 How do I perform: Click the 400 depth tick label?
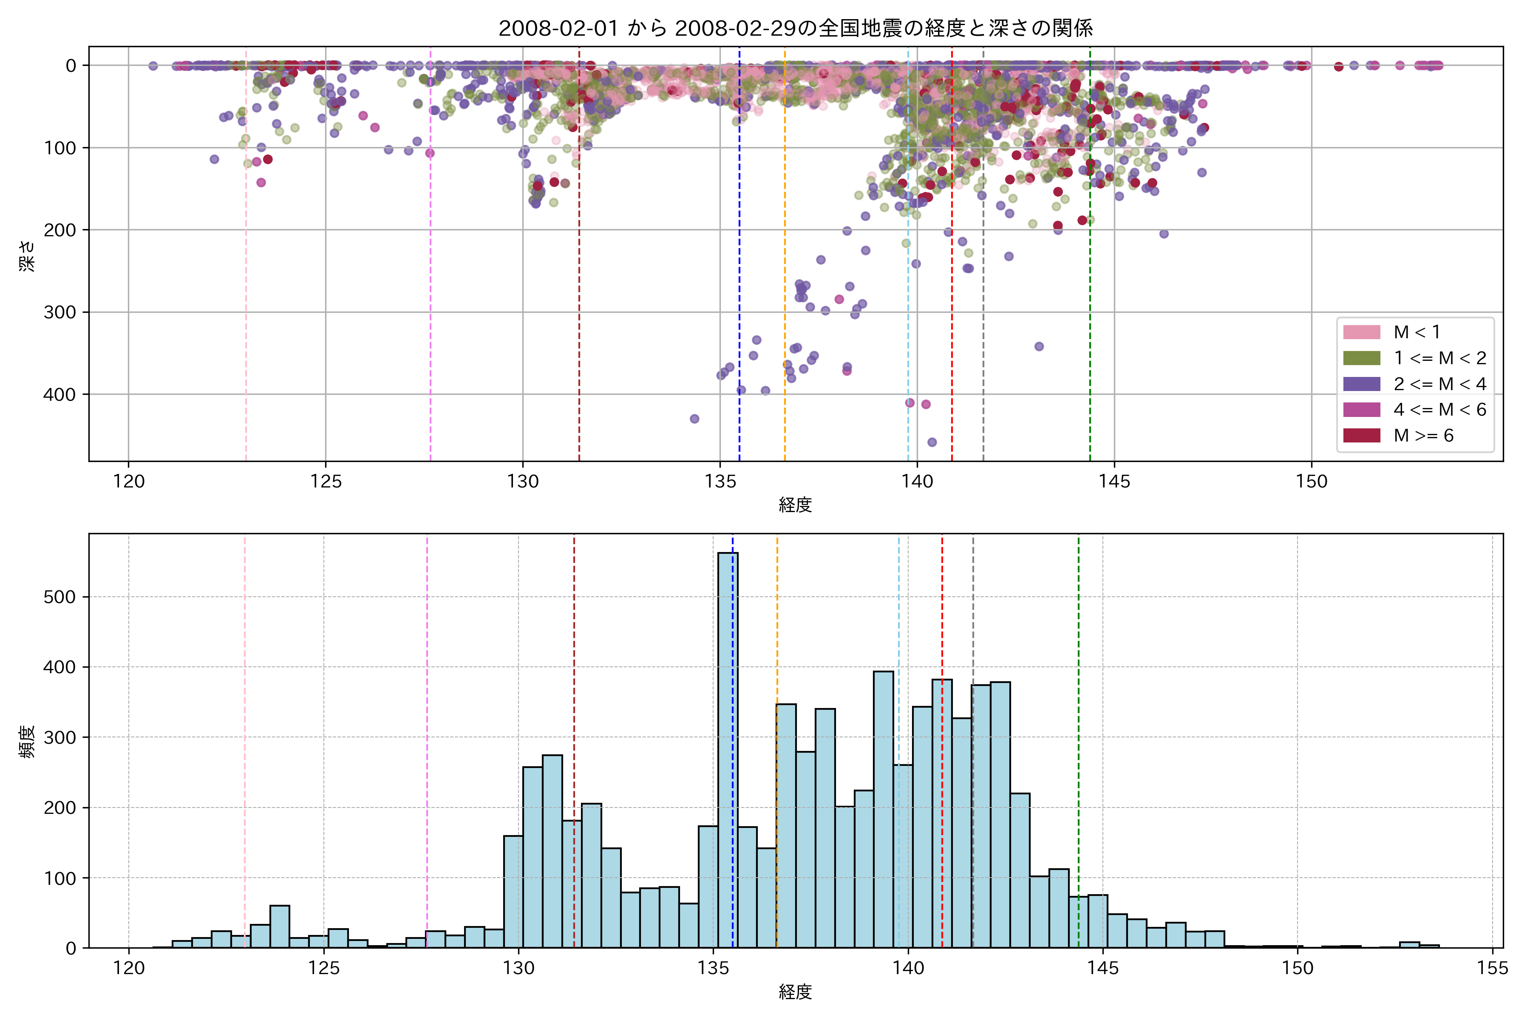point(59,394)
